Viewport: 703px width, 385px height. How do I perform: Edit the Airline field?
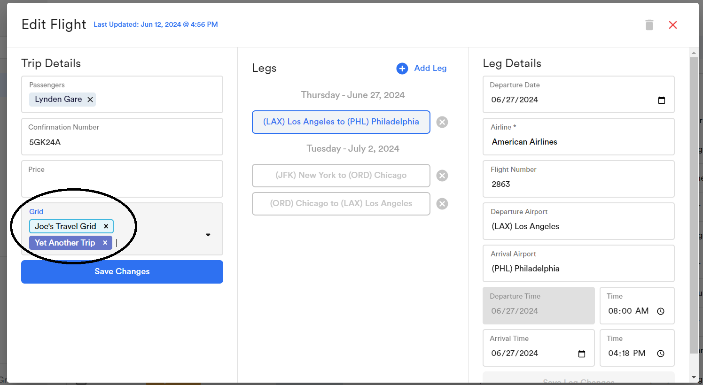[578, 137]
